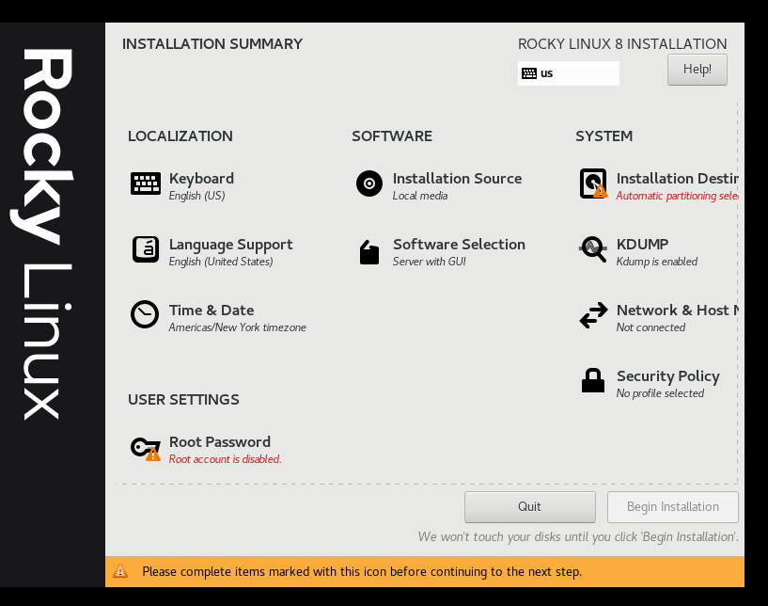This screenshot has width=768, height=606.
Task: Open the Network & Host Name label
Action: pos(677,311)
